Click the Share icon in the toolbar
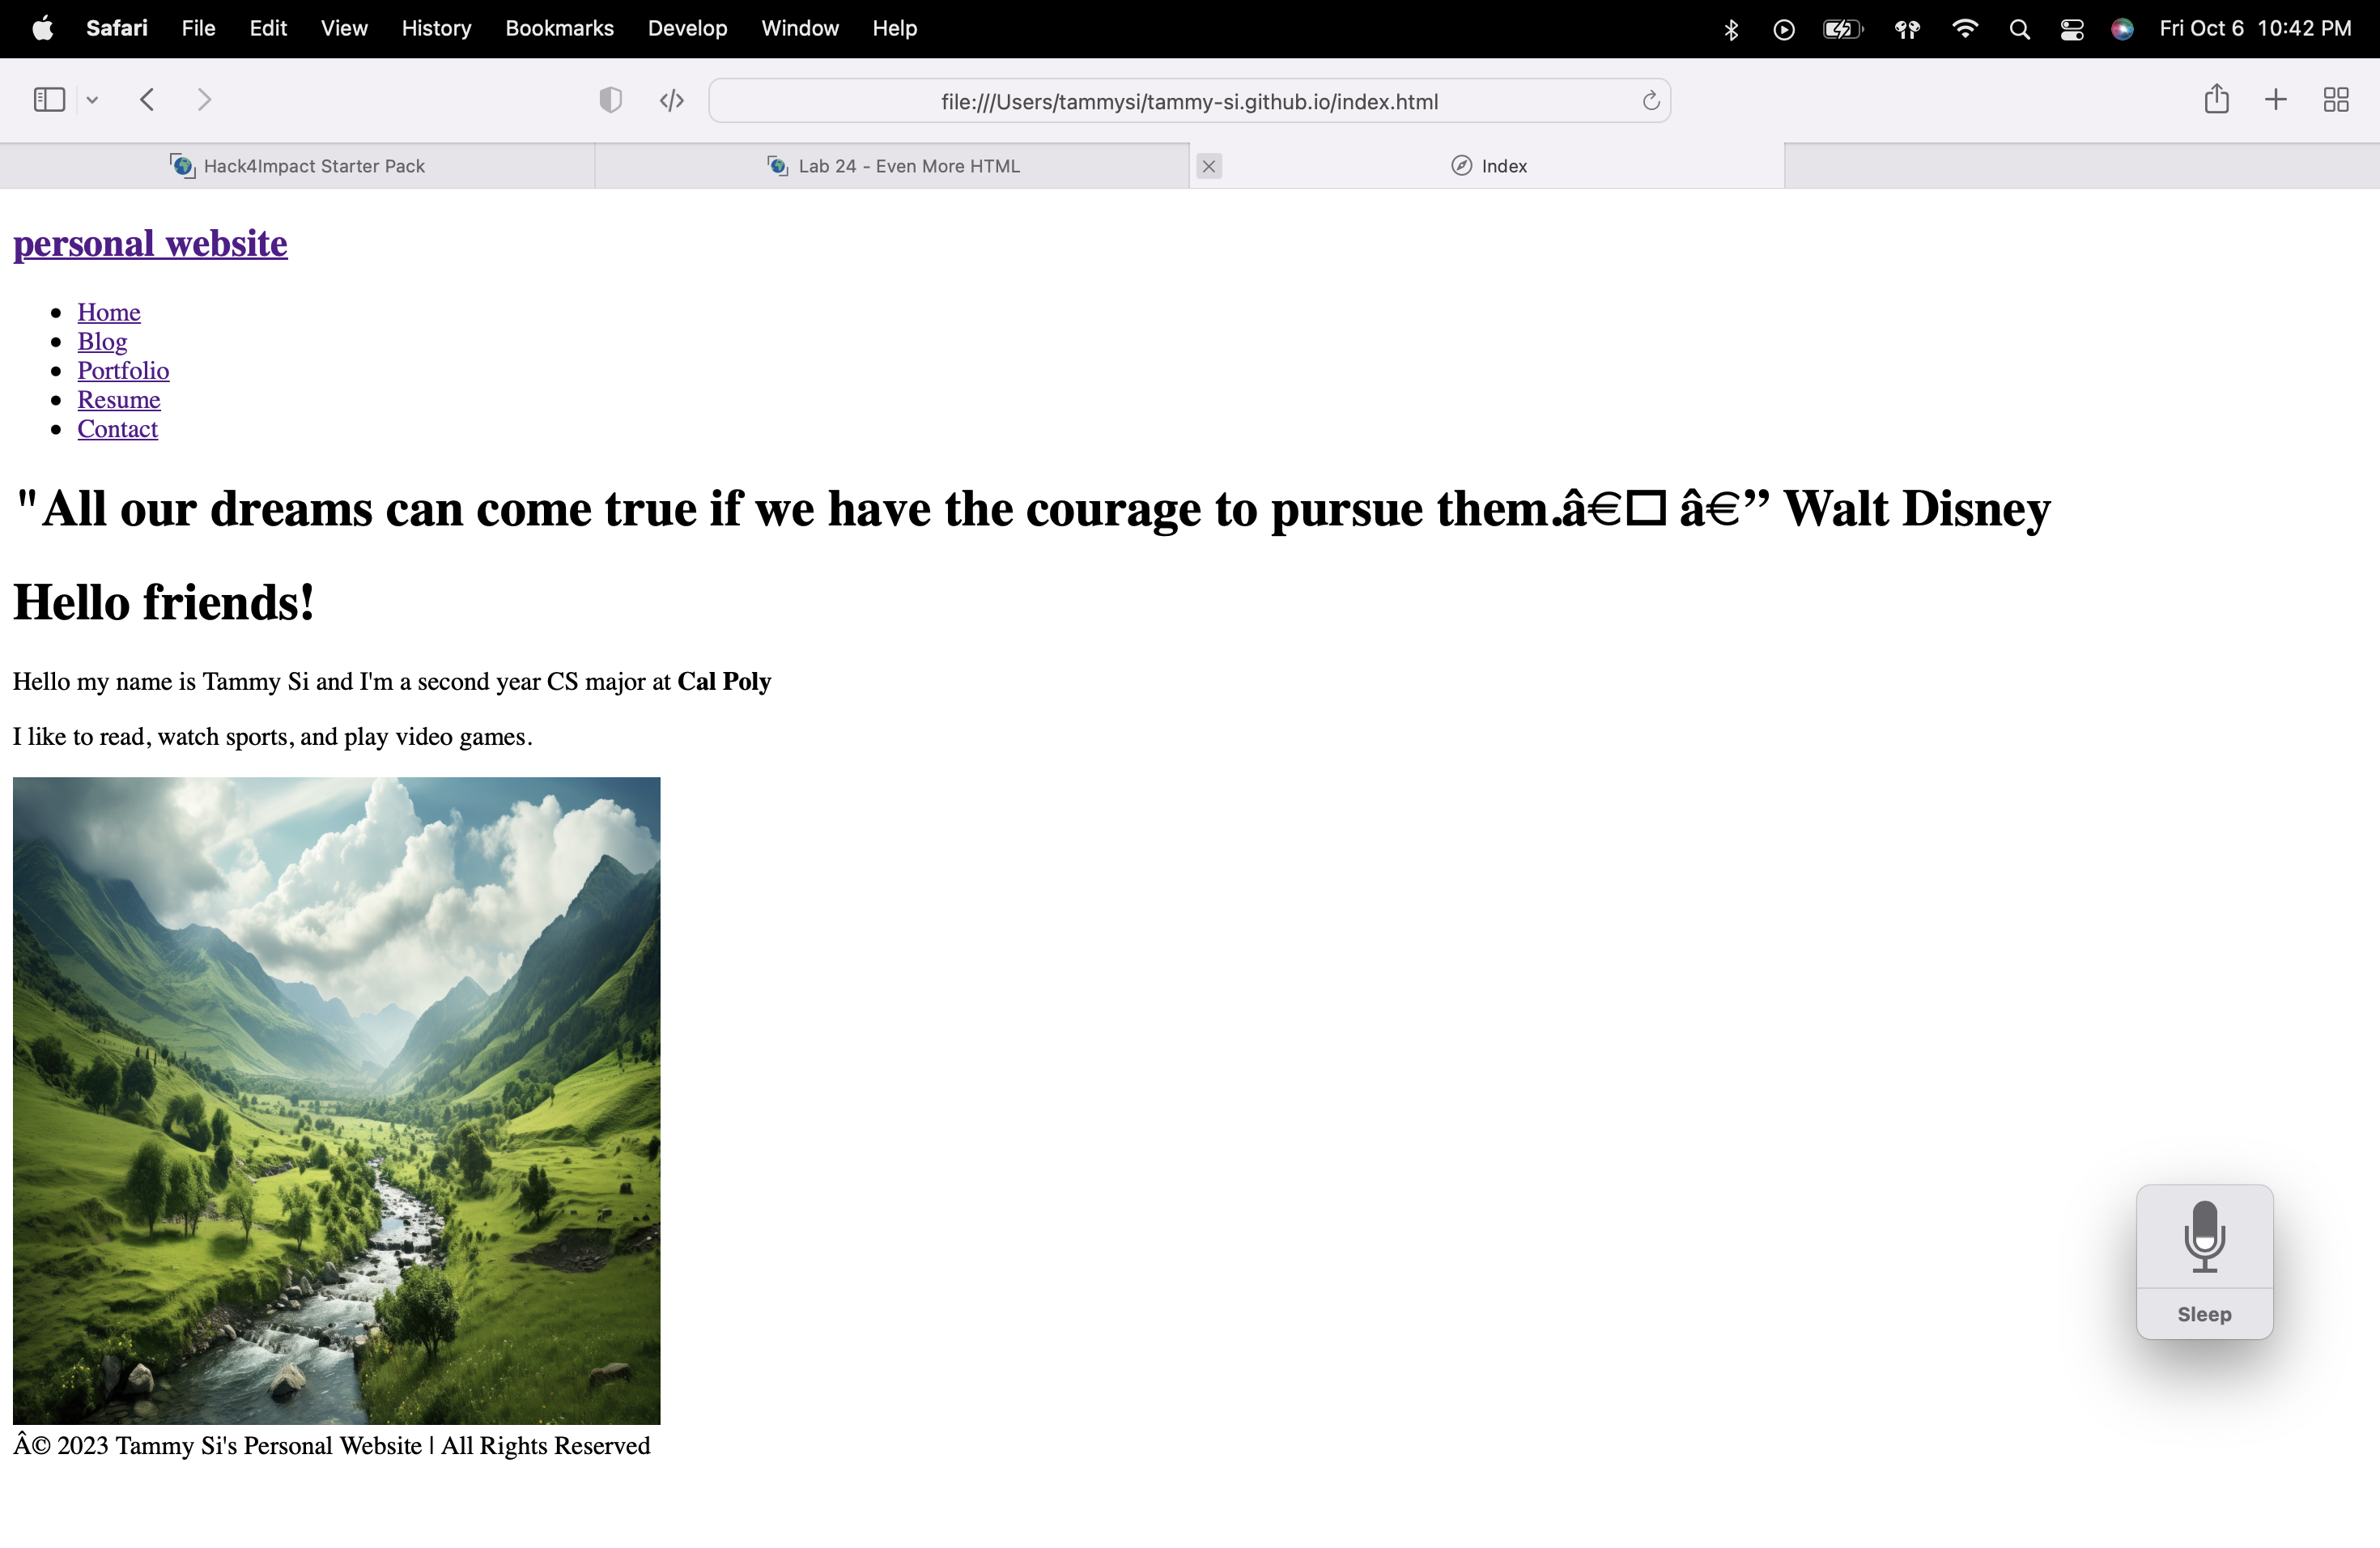The height and width of the screenshot is (1548, 2380). [2216, 99]
